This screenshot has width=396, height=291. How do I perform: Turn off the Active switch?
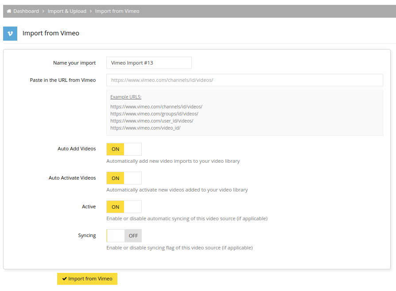pos(124,207)
